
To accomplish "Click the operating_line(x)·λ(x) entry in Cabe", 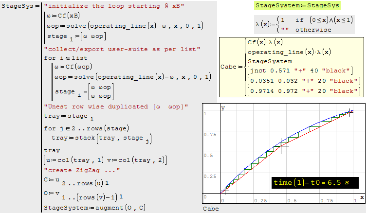I will 279,52.
